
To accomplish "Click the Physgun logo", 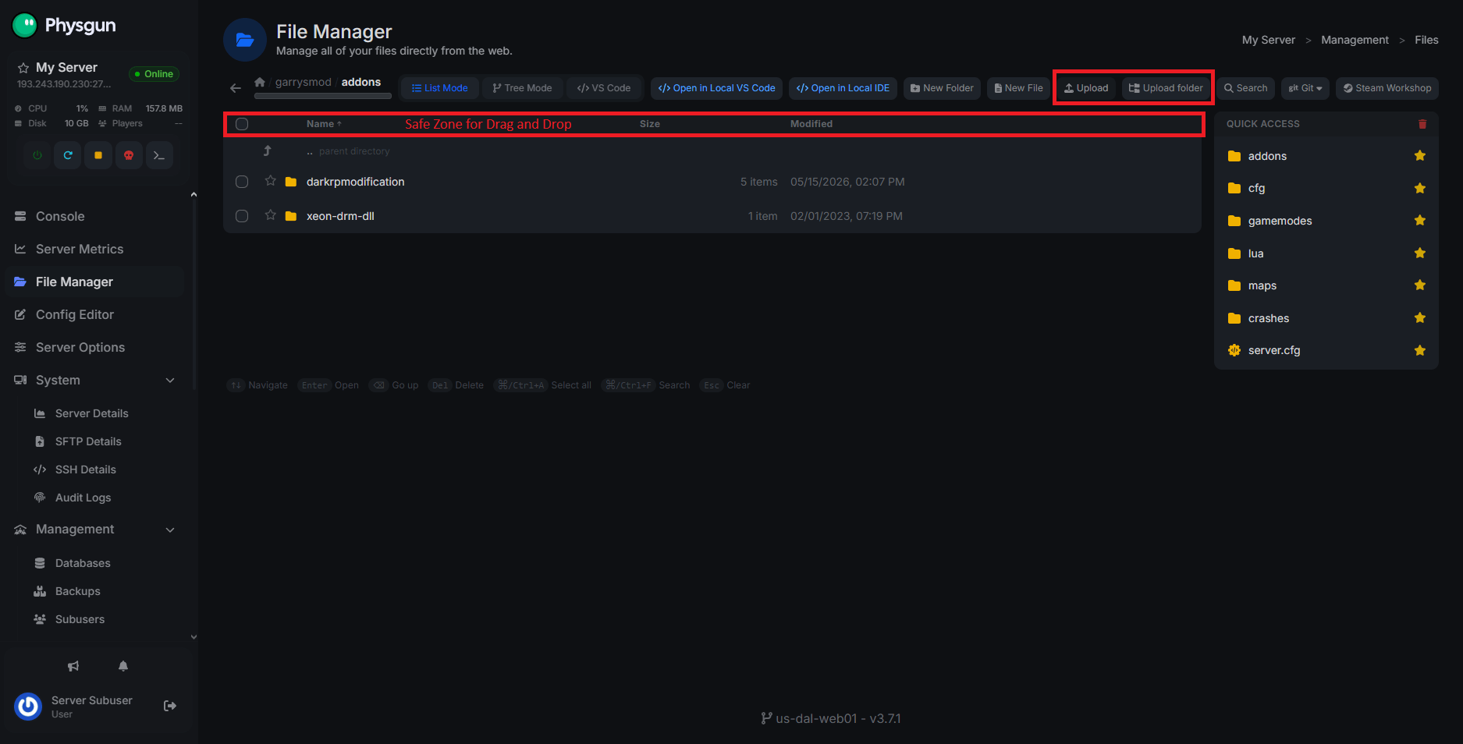I will [x=64, y=25].
